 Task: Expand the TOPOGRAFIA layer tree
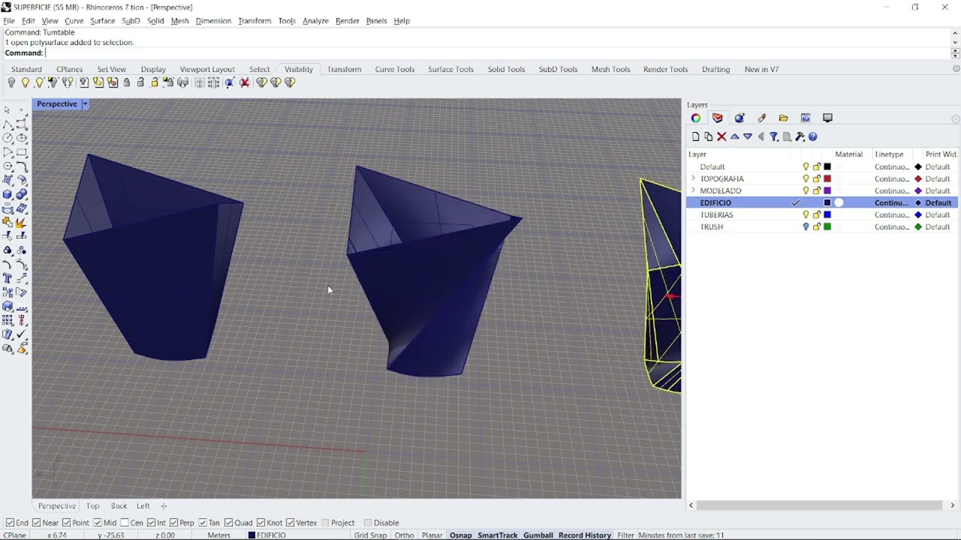point(693,178)
